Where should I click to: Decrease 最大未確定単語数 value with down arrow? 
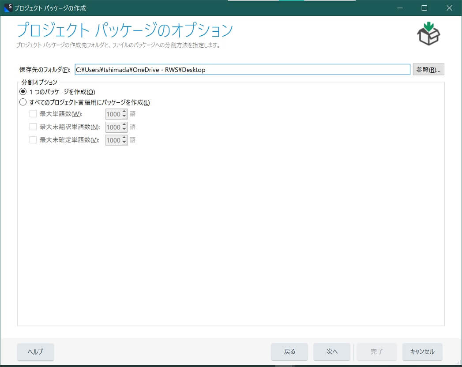124,142
